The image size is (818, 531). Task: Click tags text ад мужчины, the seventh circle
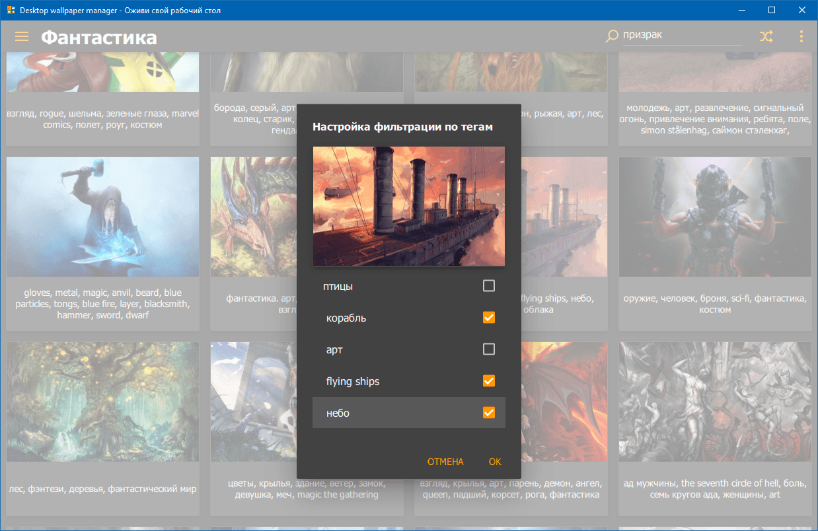715,489
